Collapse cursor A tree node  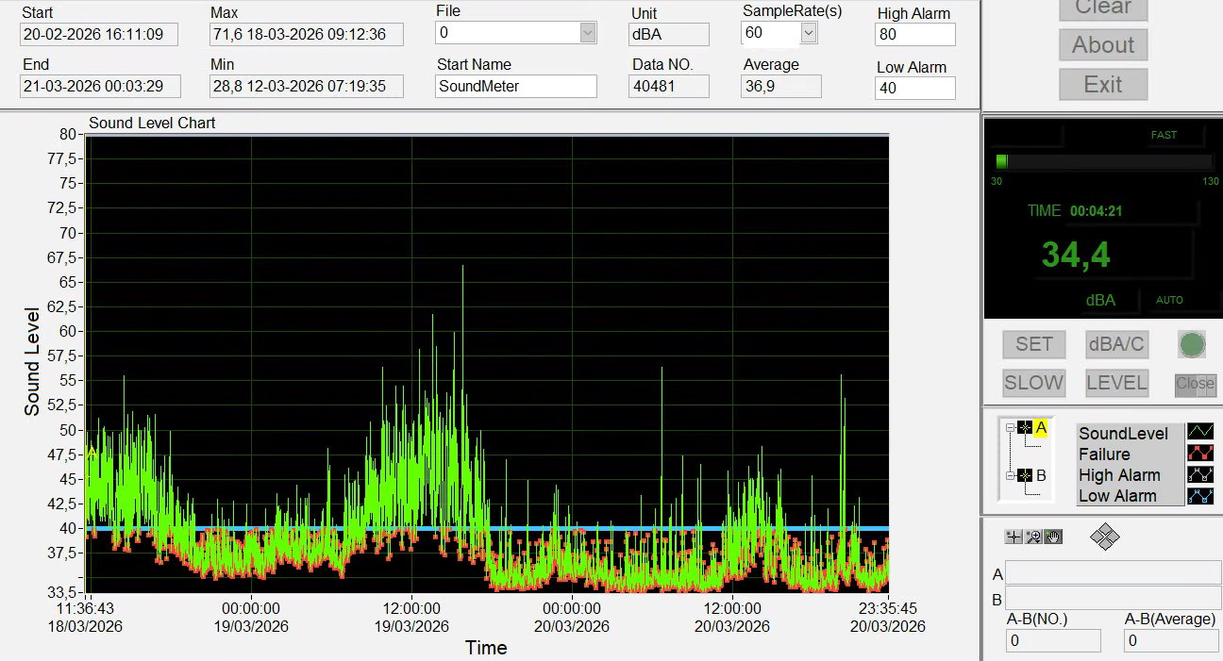tap(1010, 428)
